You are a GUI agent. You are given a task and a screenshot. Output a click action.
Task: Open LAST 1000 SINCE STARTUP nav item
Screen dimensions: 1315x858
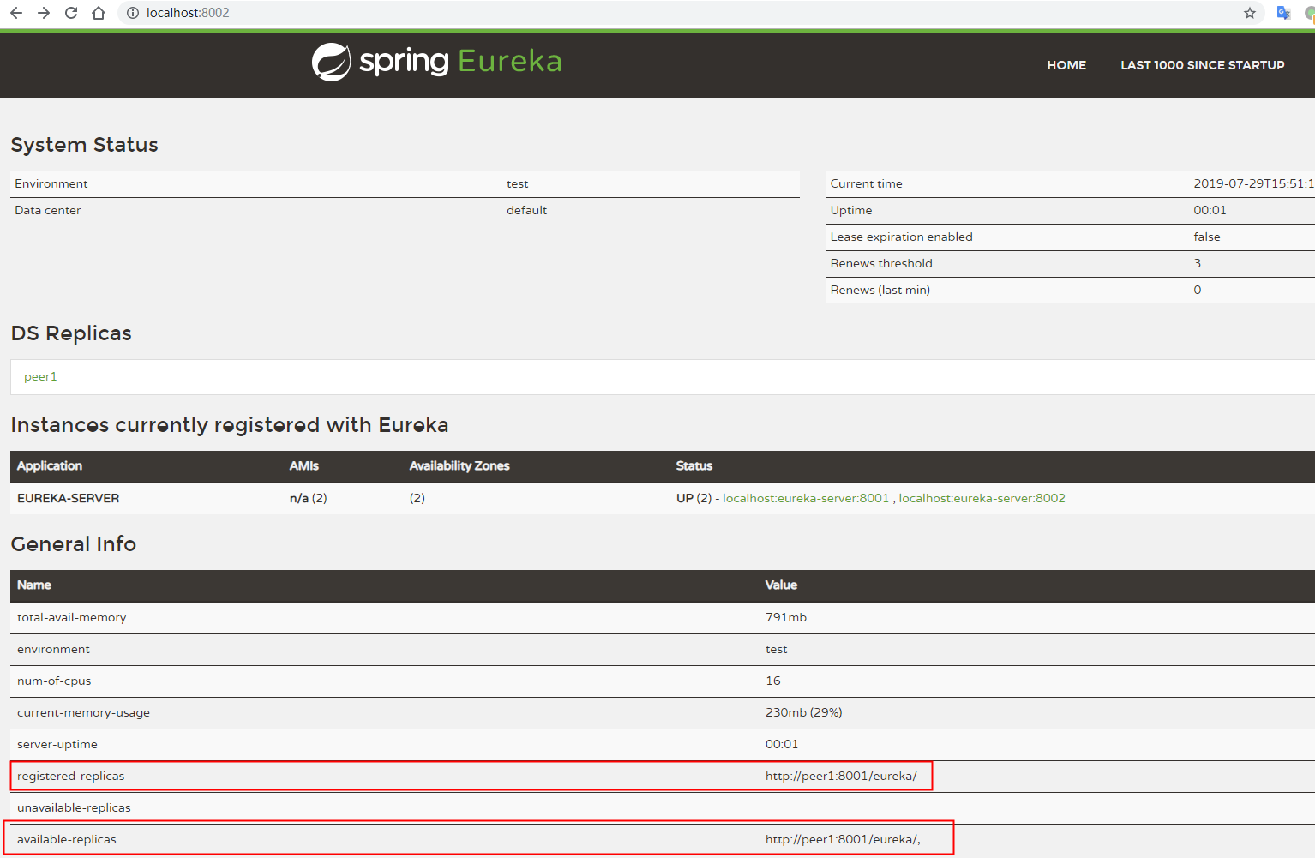point(1203,65)
